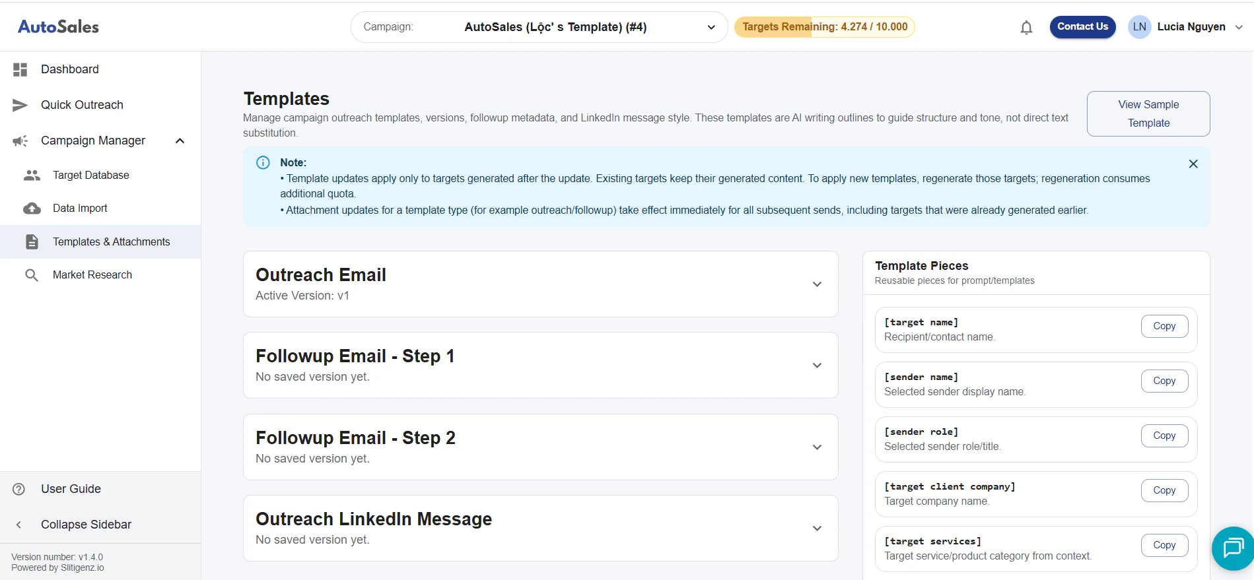Click the LN user avatar

click(x=1139, y=27)
